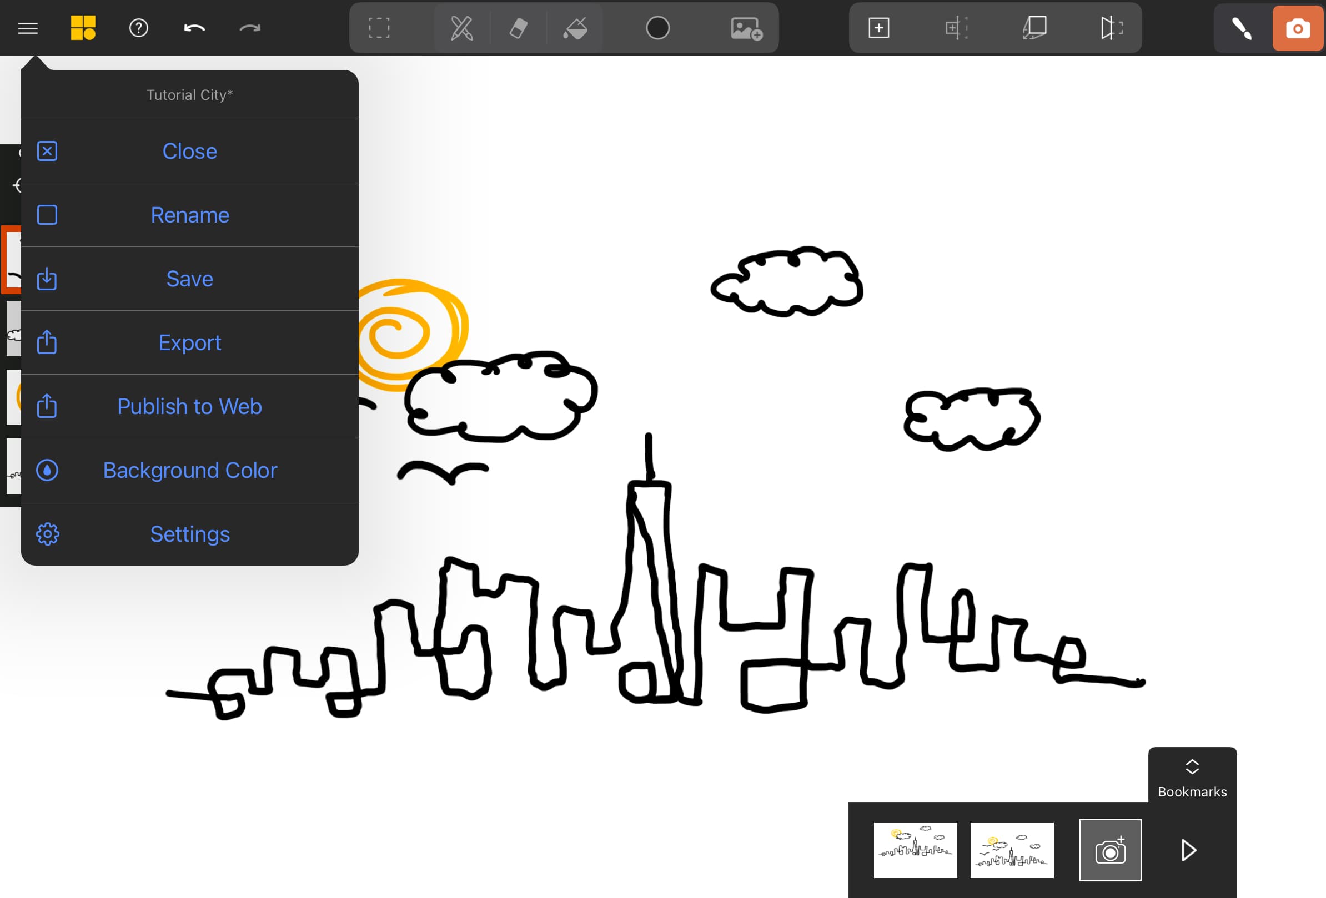The image size is (1326, 898).
Task: Click the add-section frame icon
Action: tap(956, 28)
